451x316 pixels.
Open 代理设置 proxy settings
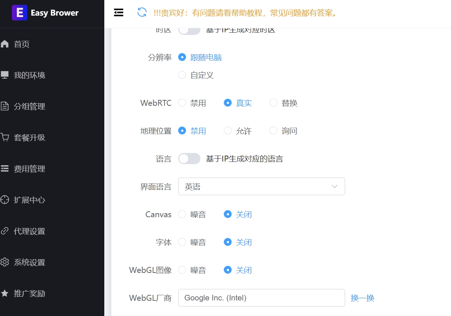coord(27,231)
